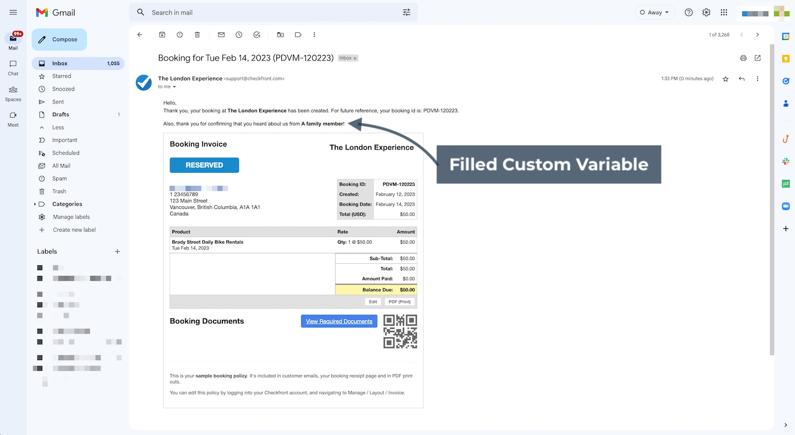Go to newer email arrow

point(742,34)
